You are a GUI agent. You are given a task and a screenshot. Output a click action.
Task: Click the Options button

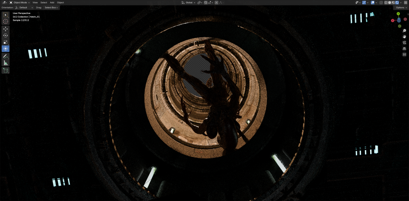point(400,7)
